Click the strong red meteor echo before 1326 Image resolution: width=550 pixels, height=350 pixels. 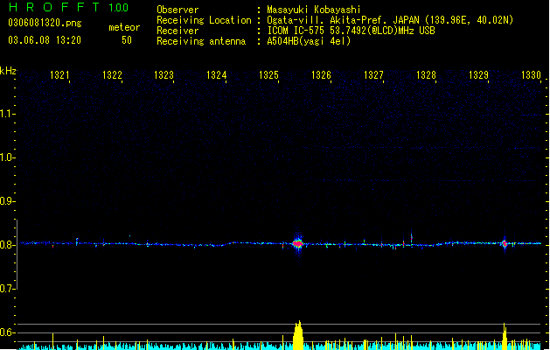[298, 243]
